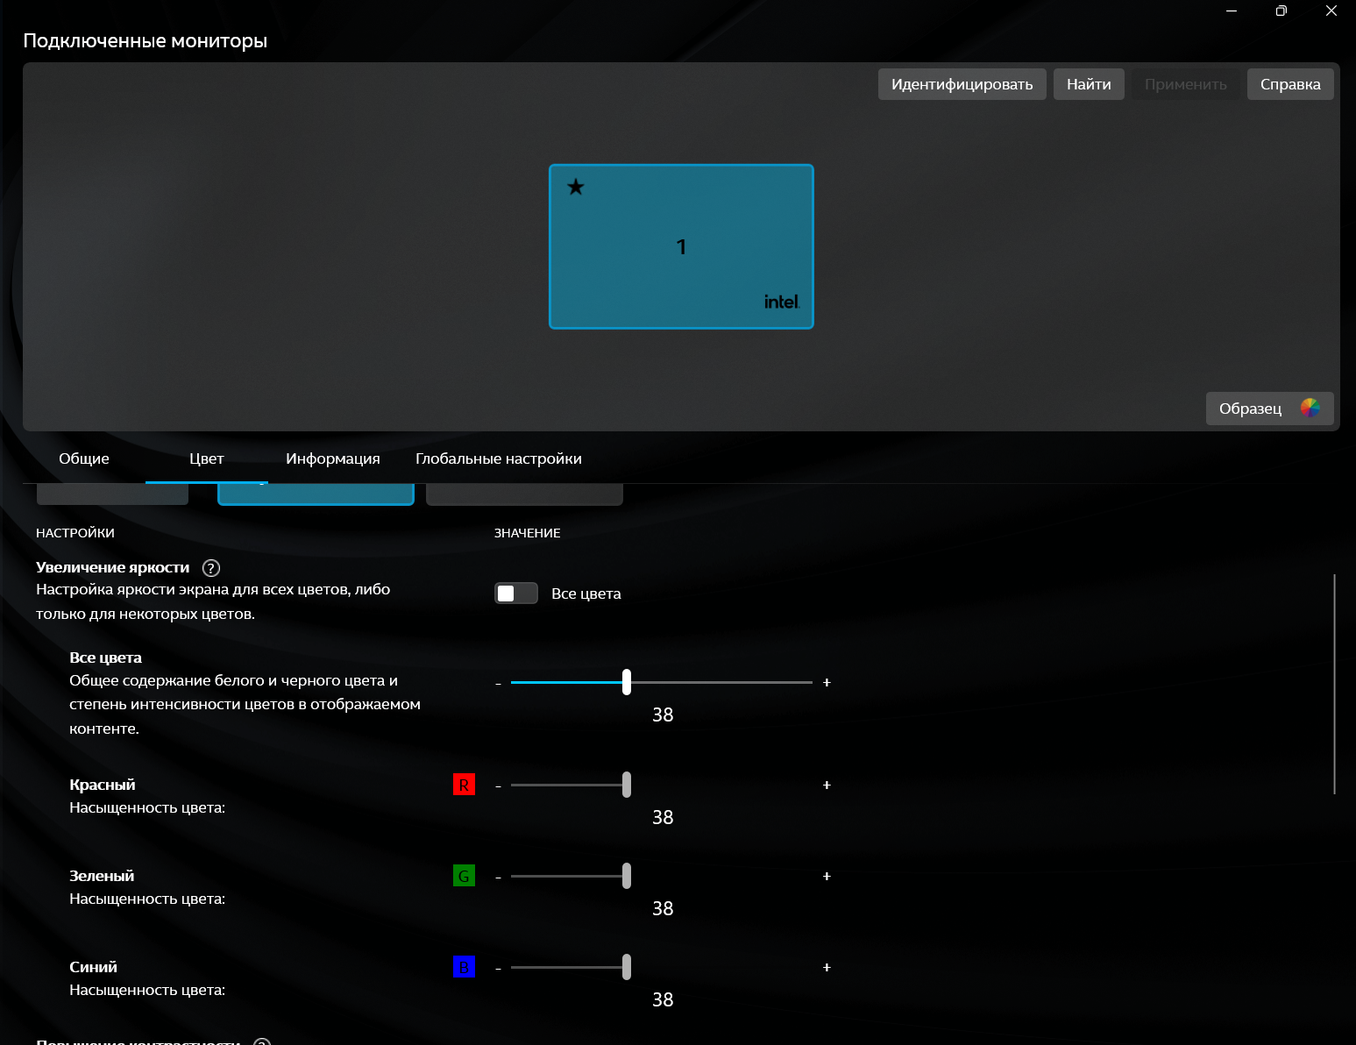1356x1045 pixels.
Task: Close the window
Action: click(1331, 11)
